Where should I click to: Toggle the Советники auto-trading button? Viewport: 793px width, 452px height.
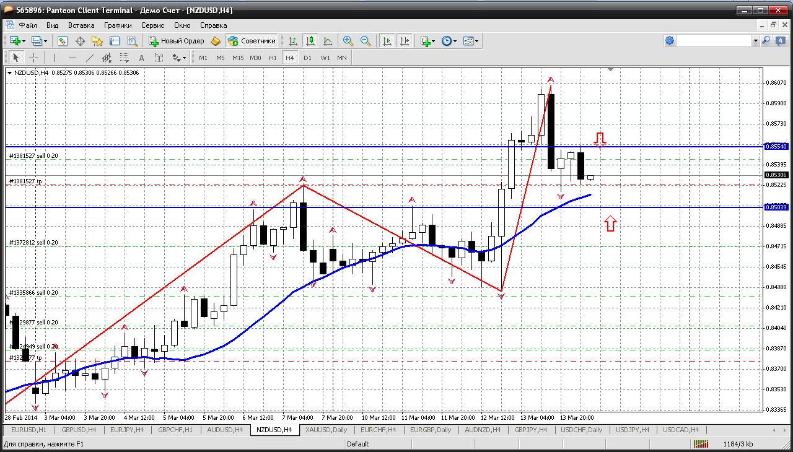coord(252,41)
